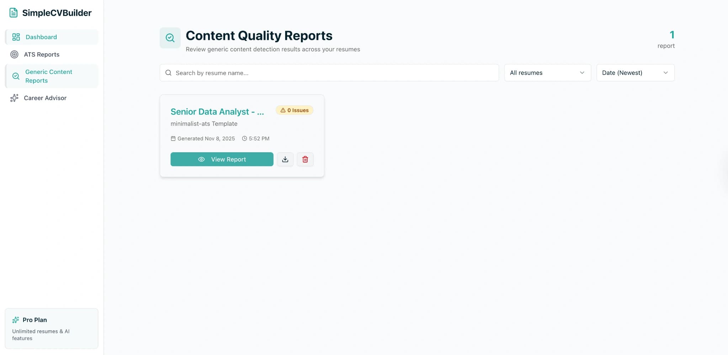Screen dimensions: 728x355
Task: Focus the Search by resume name field
Action: tap(329, 73)
